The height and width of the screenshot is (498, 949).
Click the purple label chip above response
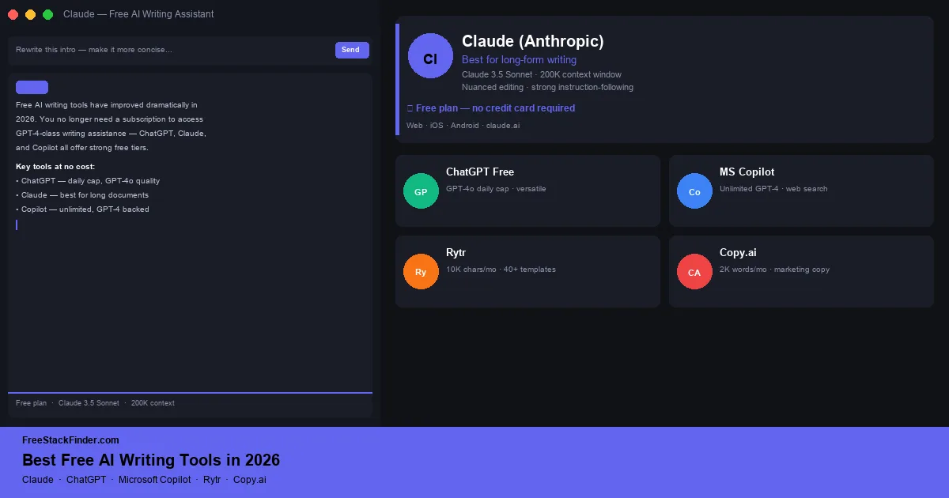point(32,87)
